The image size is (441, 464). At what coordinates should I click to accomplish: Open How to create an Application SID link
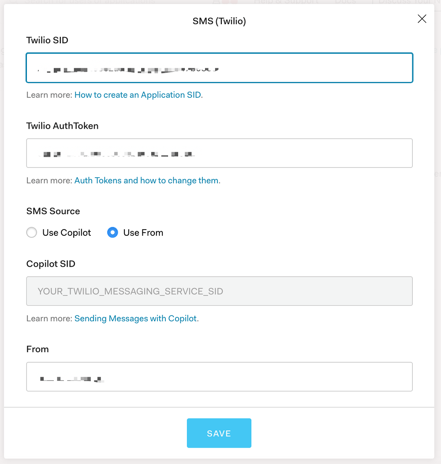tap(138, 95)
